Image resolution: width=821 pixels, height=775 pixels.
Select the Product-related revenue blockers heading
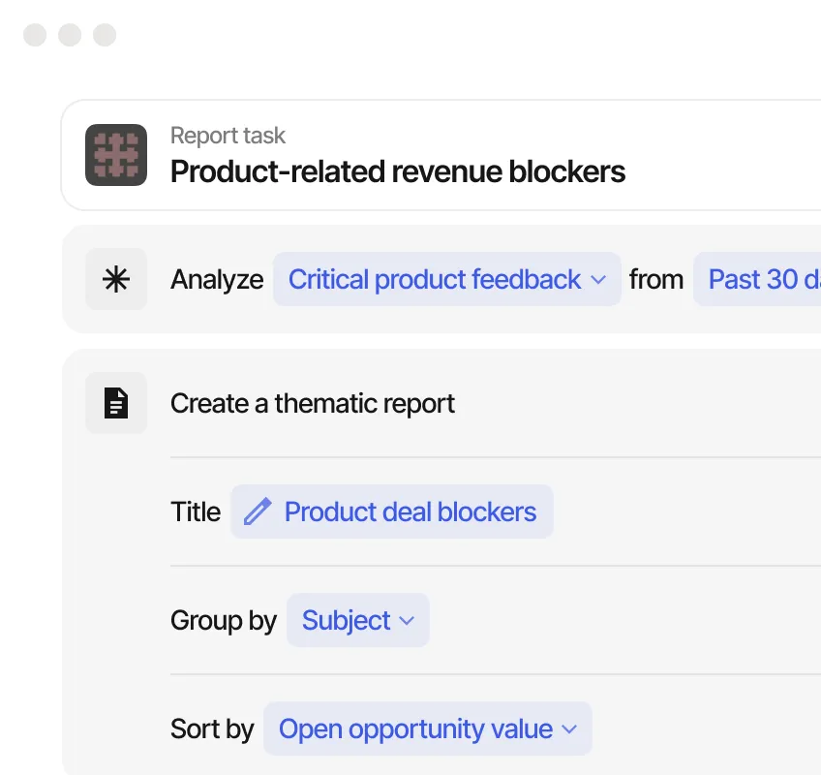[x=397, y=171]
